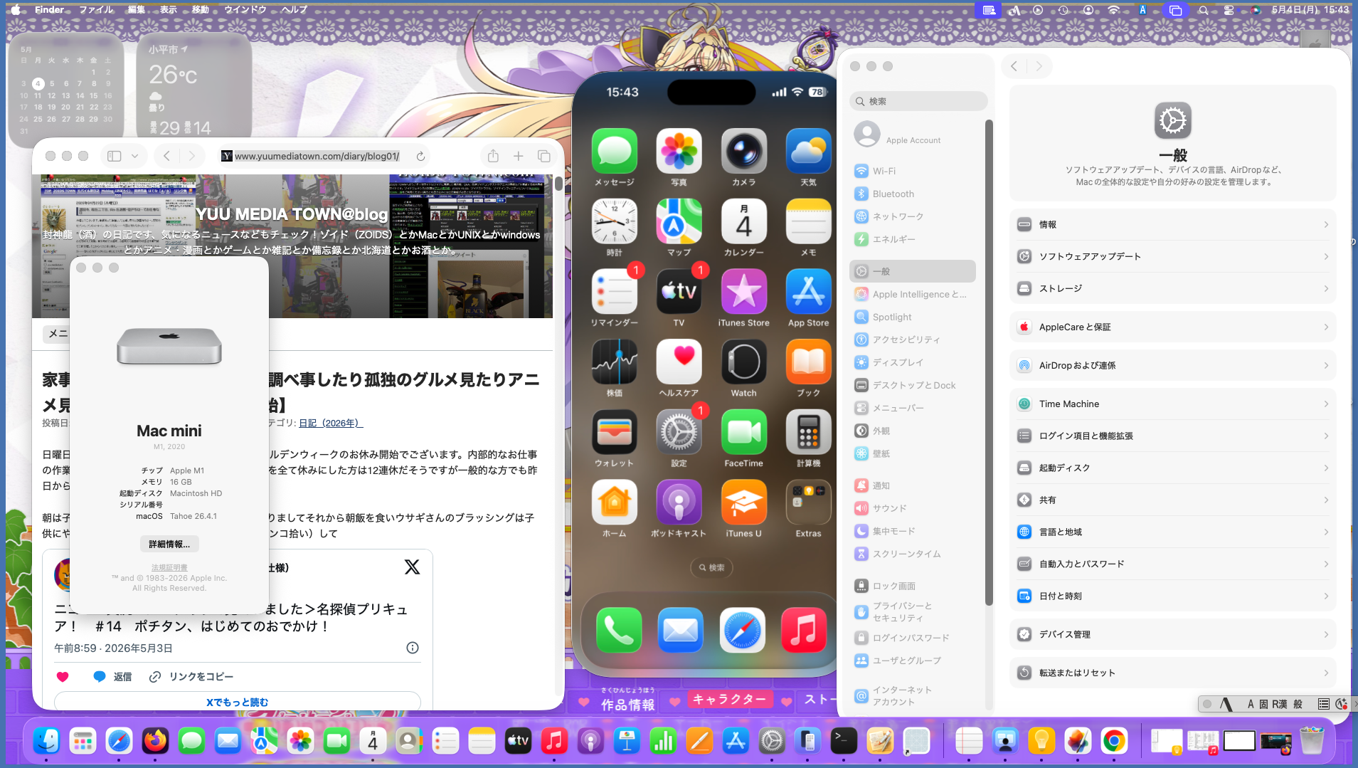Click the System Settings search field

[918, 101]
